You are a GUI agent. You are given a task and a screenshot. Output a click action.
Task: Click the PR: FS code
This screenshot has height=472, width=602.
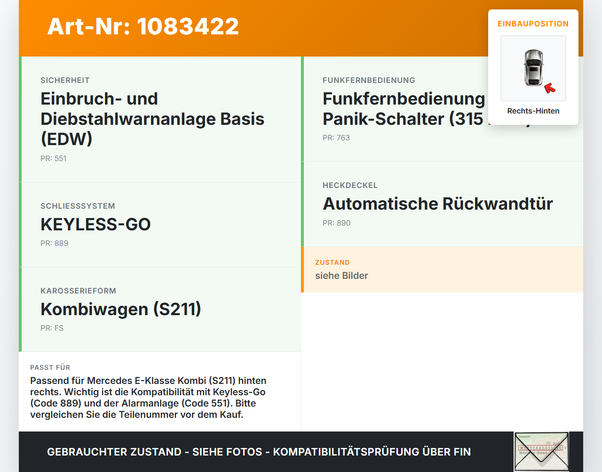(x=52, y=328)
